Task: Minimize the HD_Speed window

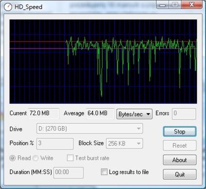Action: point(163,5)
